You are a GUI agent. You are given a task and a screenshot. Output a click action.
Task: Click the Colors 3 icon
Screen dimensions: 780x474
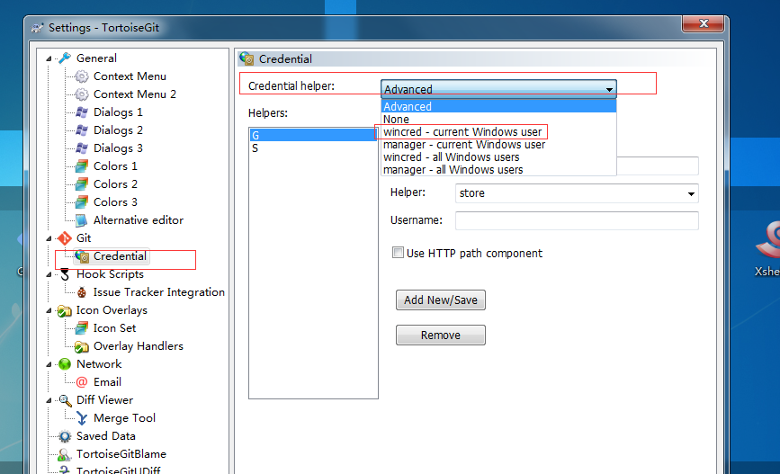coord(82,202)
